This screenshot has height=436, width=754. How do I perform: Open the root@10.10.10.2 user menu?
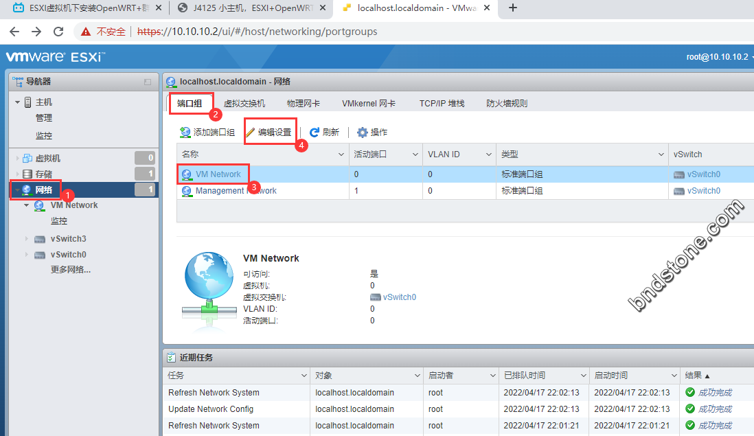(720, 57)
